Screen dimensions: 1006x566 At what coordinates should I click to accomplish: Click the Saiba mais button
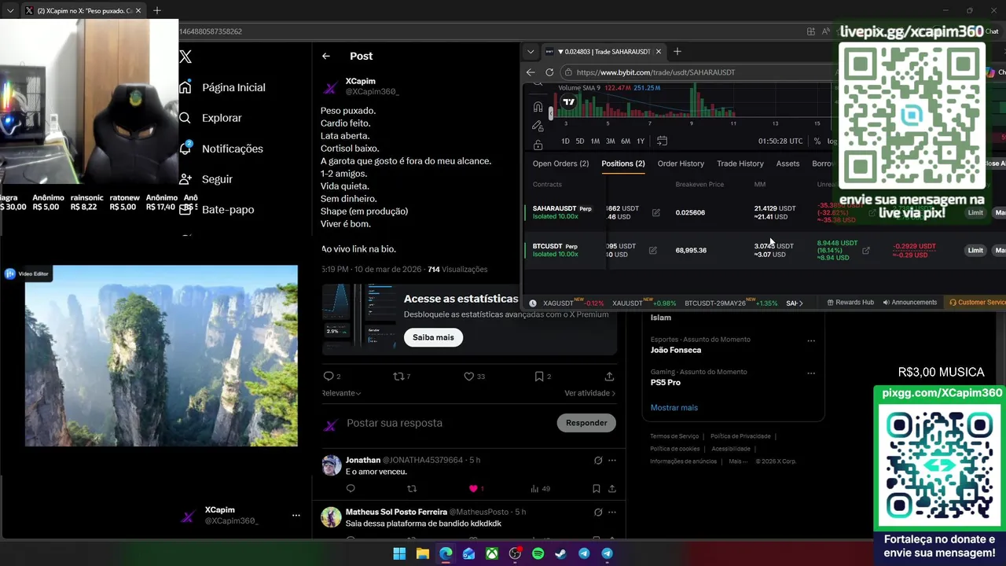click(433, 337)
